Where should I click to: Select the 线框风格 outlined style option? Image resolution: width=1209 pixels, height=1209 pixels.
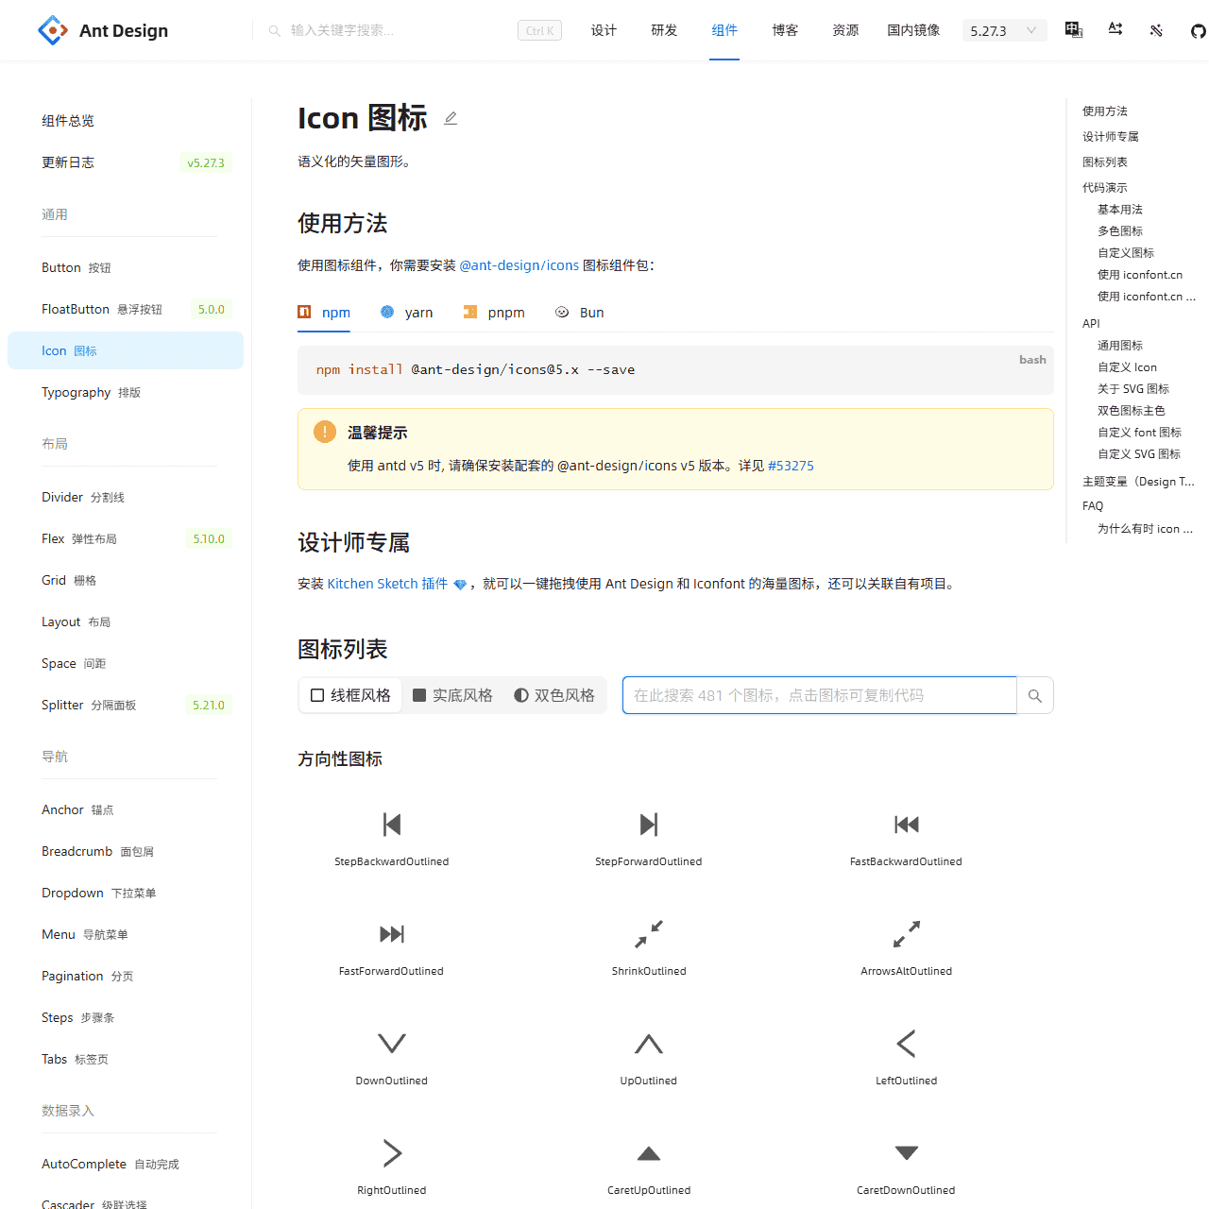pos(350,696)
